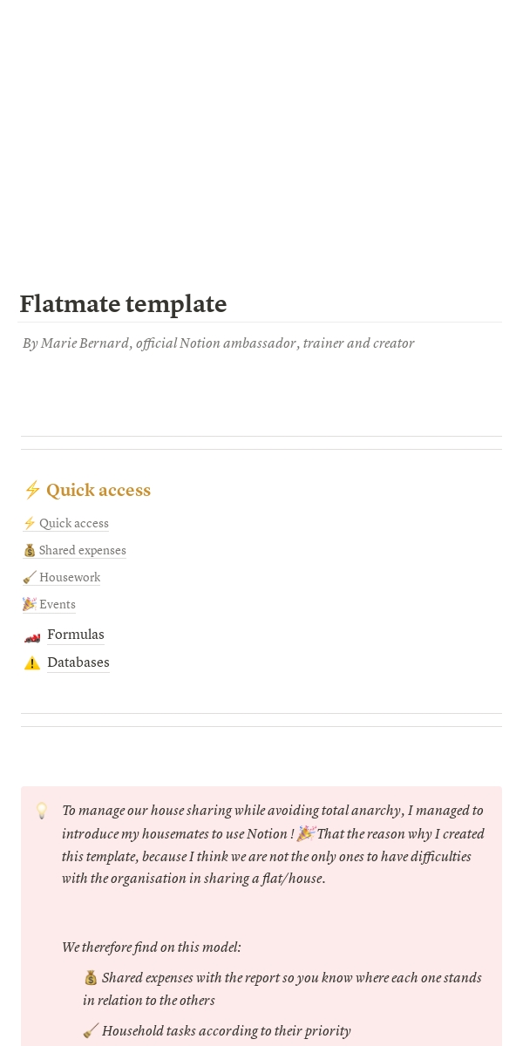Image resolution: width=523 pixels, height=1046 pixels.
Task: Click the party popper emoji in the callout paragraph
Action: click(305, 833)
